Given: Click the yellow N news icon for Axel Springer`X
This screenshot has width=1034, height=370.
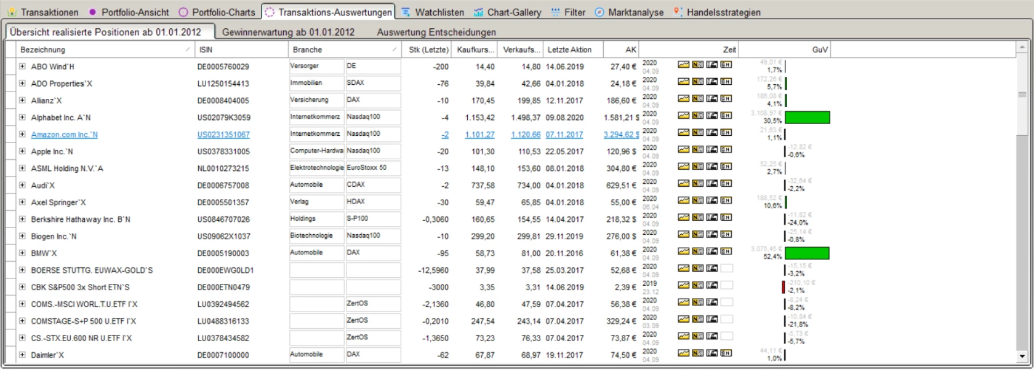Looking at the screenshot, I should 698,200.
